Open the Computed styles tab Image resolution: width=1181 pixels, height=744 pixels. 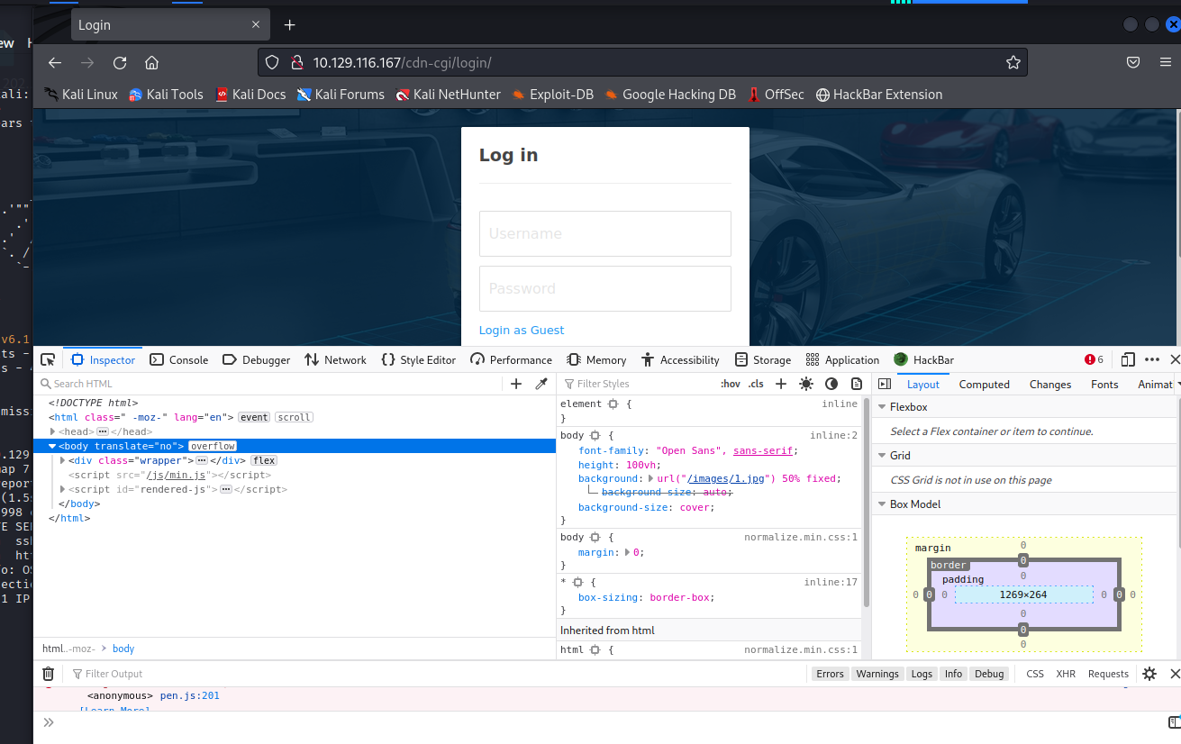[x=984, y=384]
